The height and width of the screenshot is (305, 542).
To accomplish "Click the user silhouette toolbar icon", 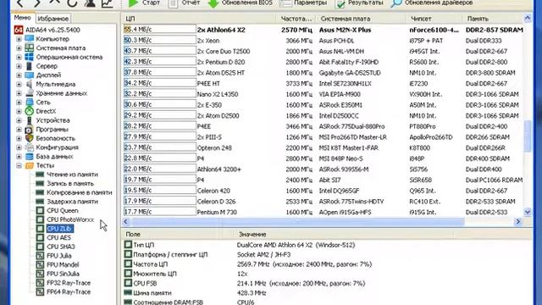I will 90,3.
